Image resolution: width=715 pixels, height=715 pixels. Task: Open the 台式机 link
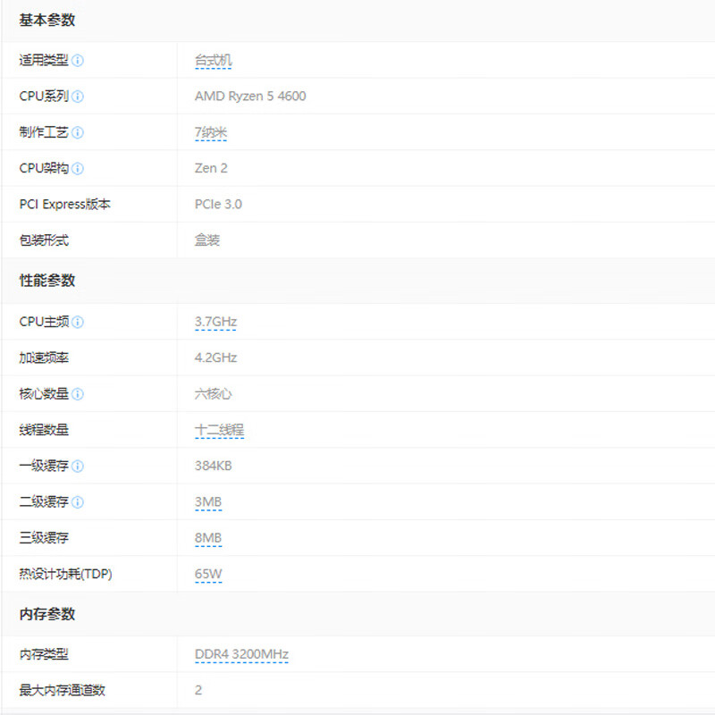tap(214, 60)
